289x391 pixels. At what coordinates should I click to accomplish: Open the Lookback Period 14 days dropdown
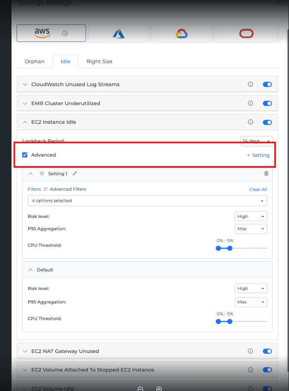click(256, 141)
